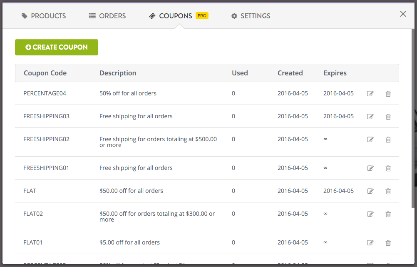Delete the FLAT01 coupon
This screenshot has width=417, height=267.
[x=388, y=242]
